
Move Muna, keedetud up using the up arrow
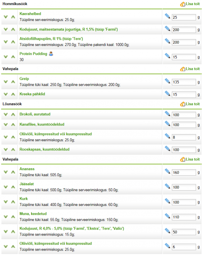click(13, 217)
